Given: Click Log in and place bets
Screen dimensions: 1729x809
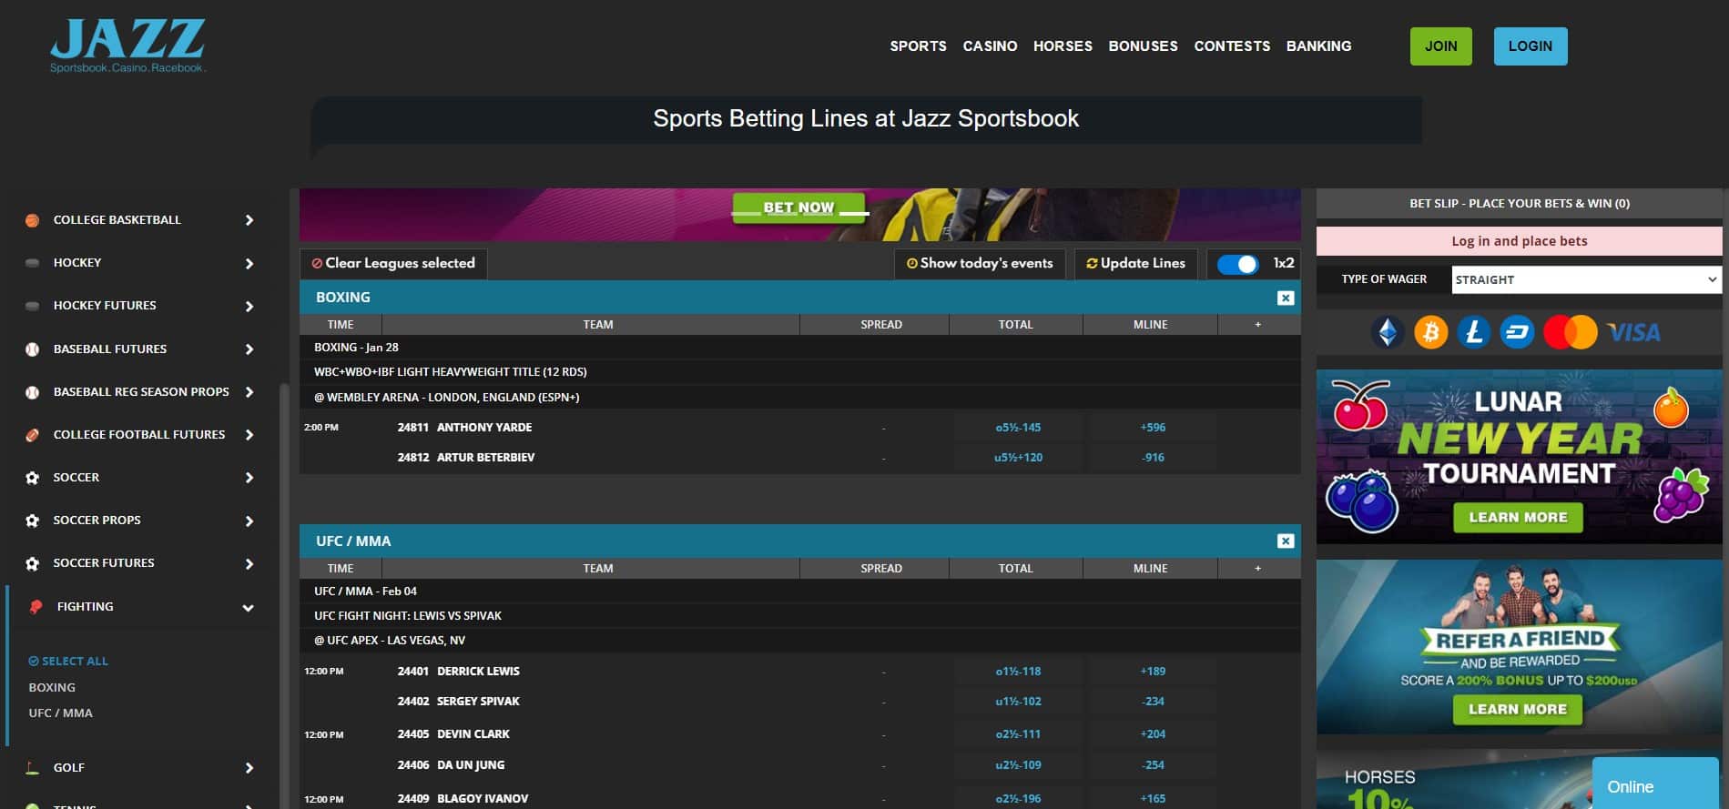Looking at the screenshot, I should [x=1519, y=241].
